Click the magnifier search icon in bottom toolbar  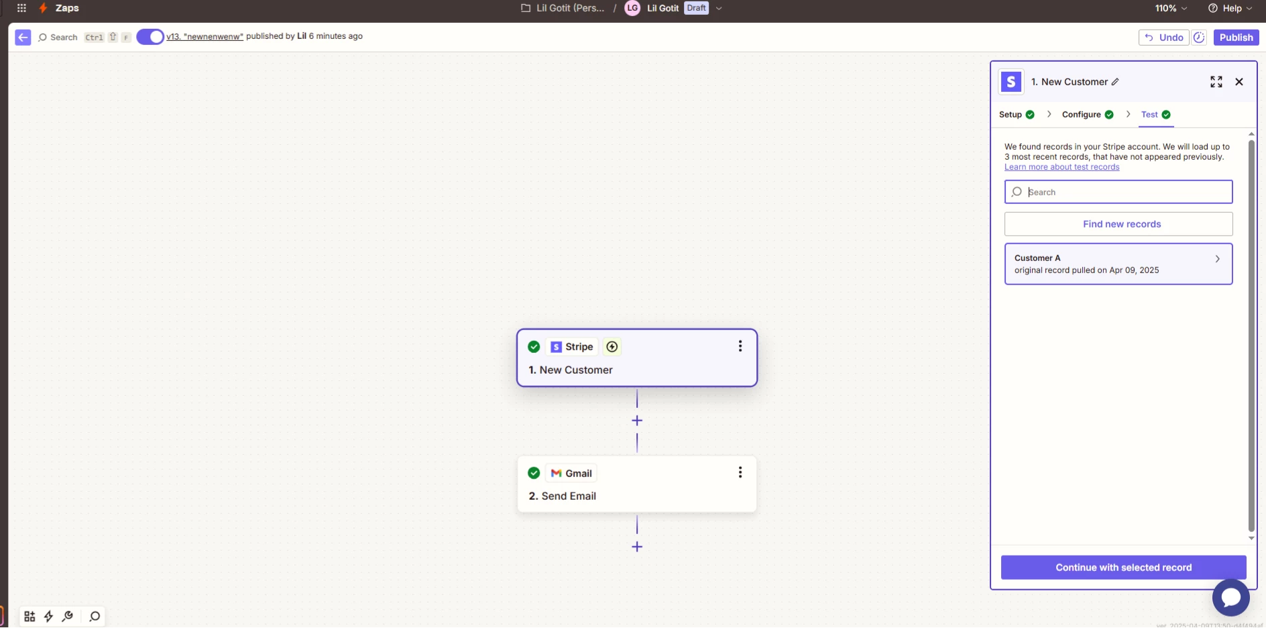pos(95,616)
